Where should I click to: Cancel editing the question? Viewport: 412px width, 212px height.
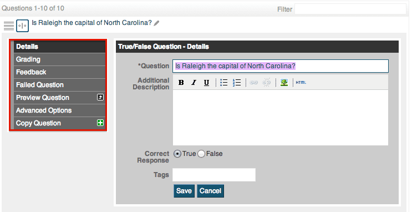coord(210,191)
